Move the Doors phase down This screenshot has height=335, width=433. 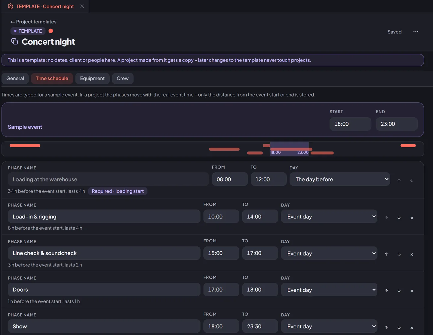[399, 291]
